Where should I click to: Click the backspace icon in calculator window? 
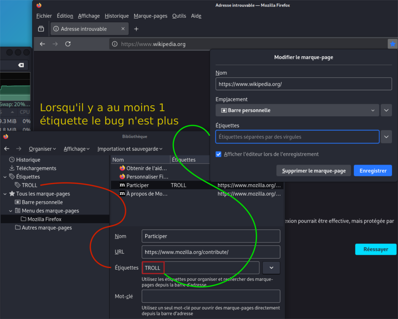(x=21, y=65)
